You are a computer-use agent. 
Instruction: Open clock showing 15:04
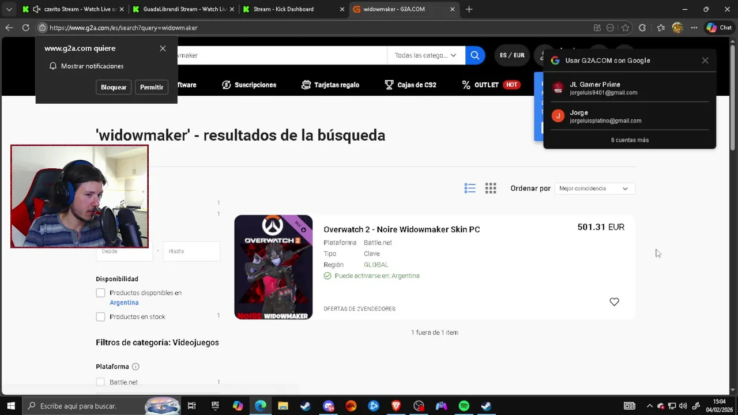coord(719,401)
